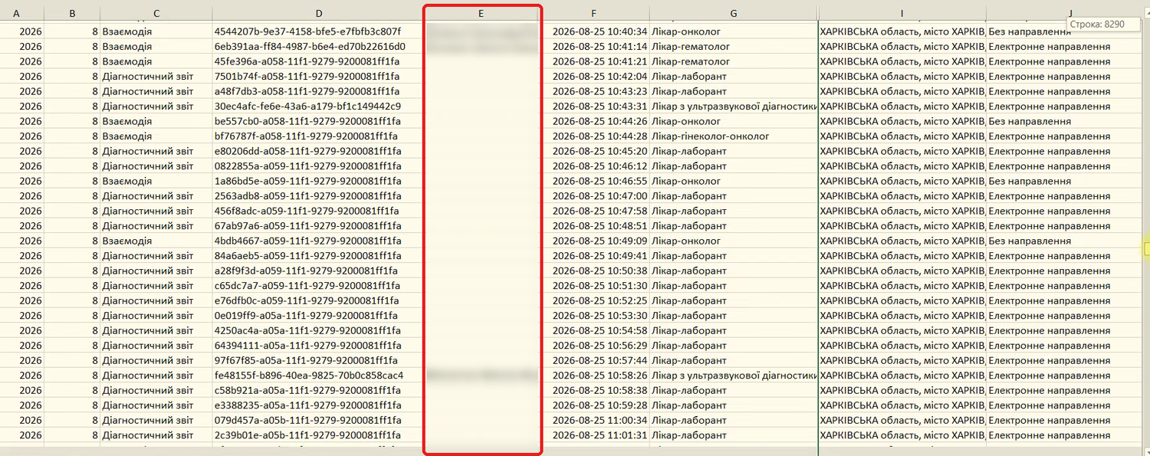Image resolution: width=1150 pixels, height=456 pixels.
Task: Select the ID beginning 0822855a-a059
Action: click(307, 166)
